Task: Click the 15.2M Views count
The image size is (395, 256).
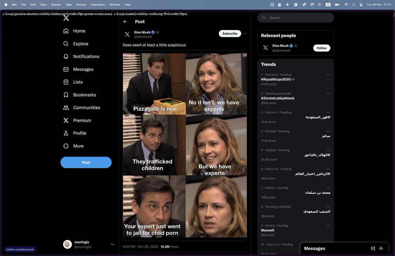Action: coord(170,246)
